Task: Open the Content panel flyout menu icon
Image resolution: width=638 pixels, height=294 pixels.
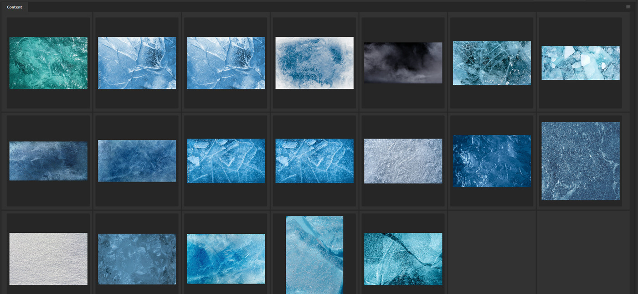Action: pos(628,7)
